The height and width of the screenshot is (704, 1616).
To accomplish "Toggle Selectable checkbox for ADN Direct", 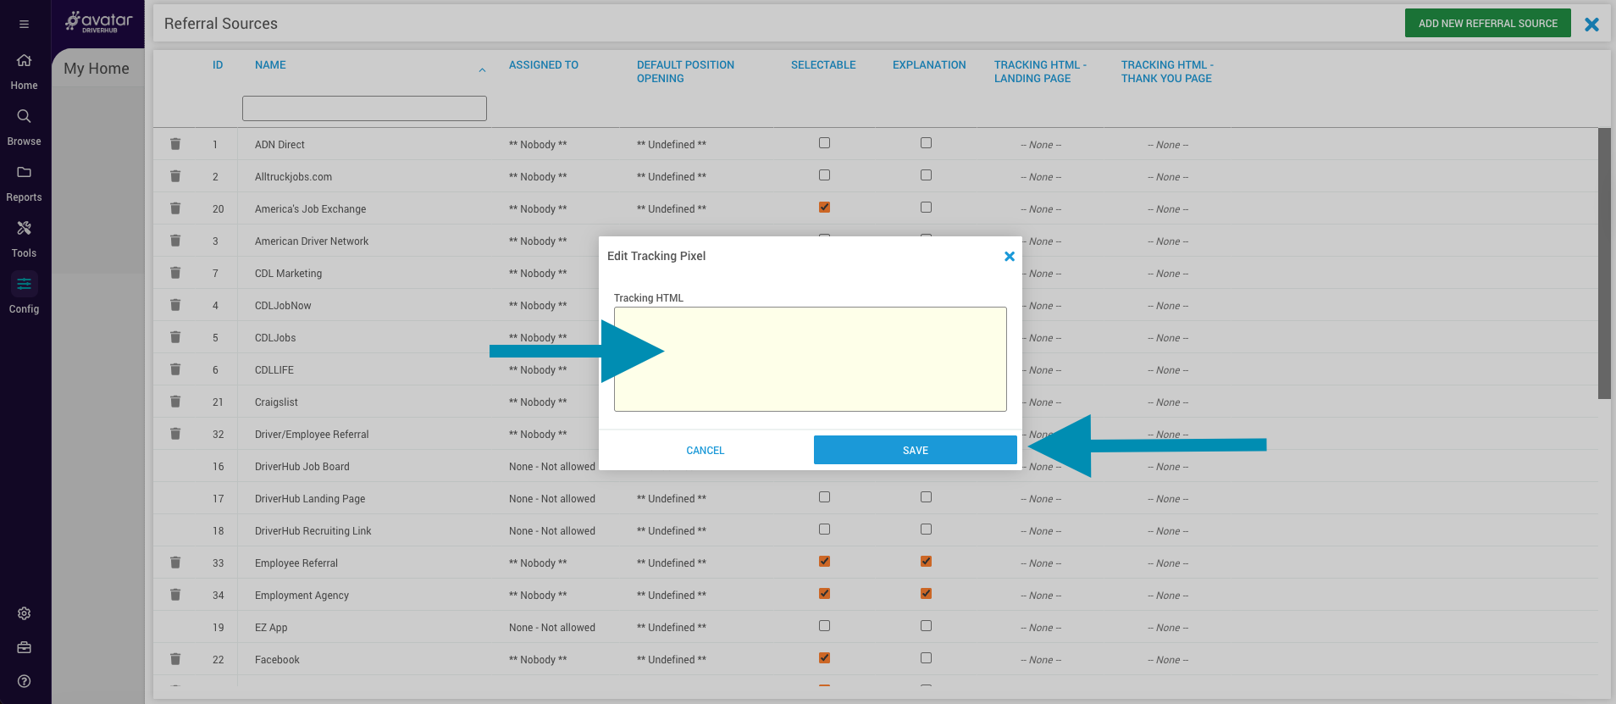I will [x=824, y=143].
